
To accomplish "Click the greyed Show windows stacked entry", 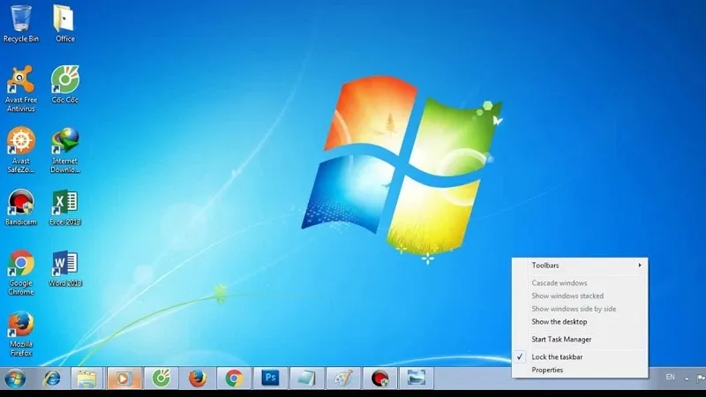I will pyautogui.click(x=580, y=296).
